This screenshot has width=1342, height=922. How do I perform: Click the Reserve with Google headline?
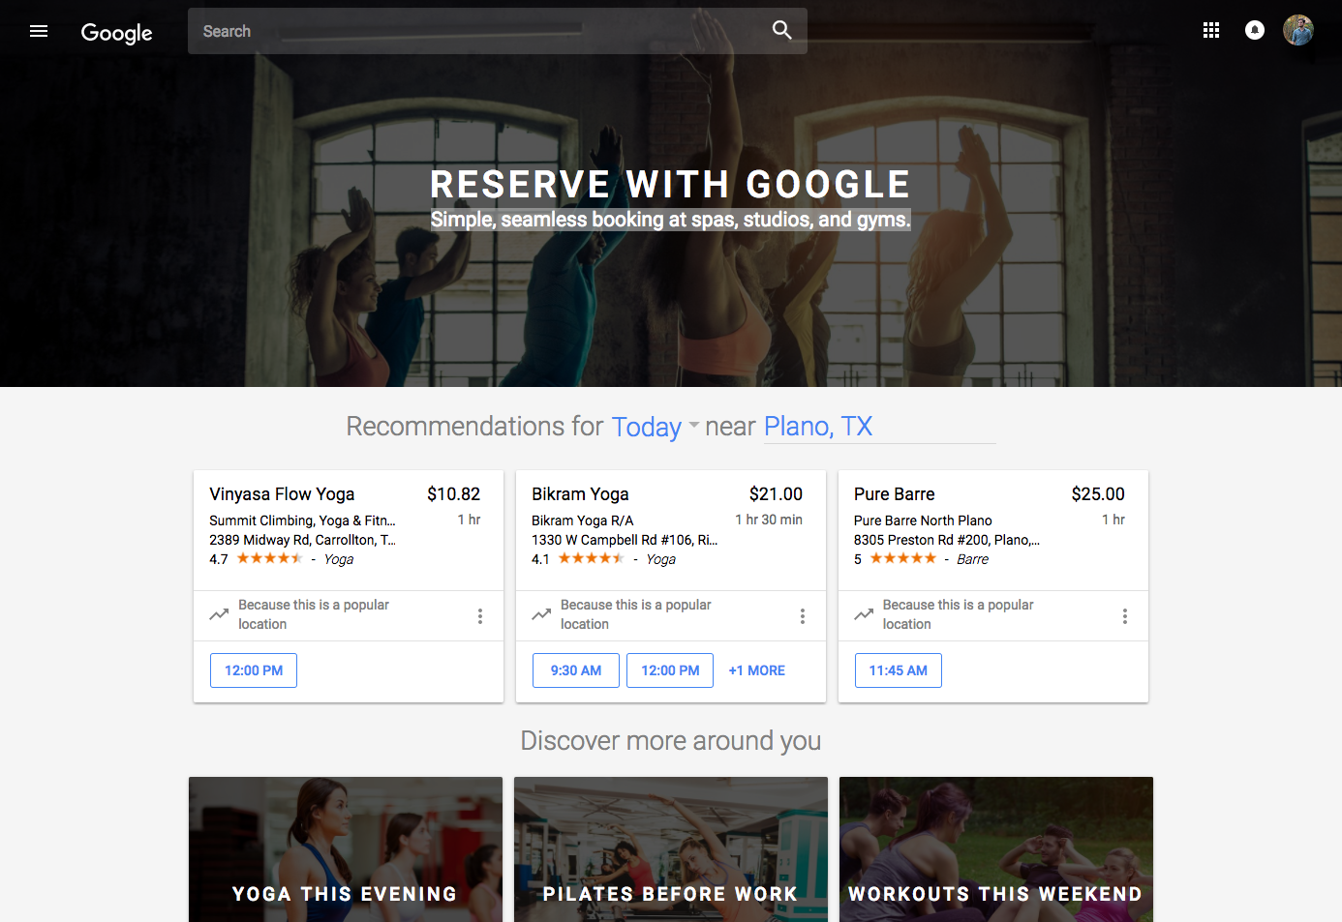click(x=670, y=184)
